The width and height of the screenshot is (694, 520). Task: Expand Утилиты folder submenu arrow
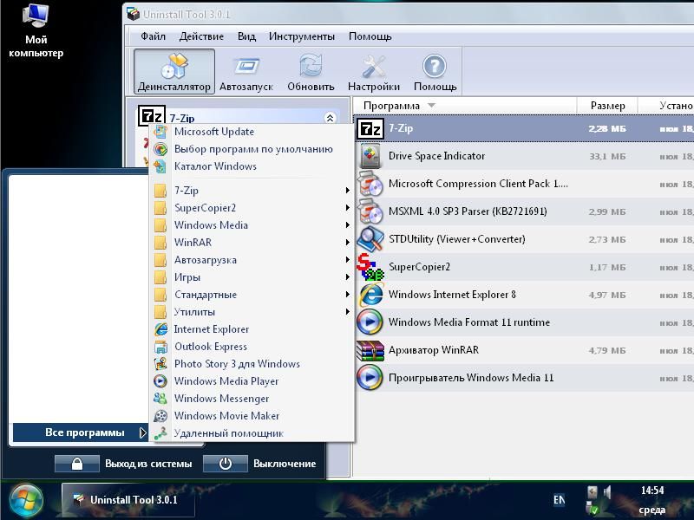[348, 312]
